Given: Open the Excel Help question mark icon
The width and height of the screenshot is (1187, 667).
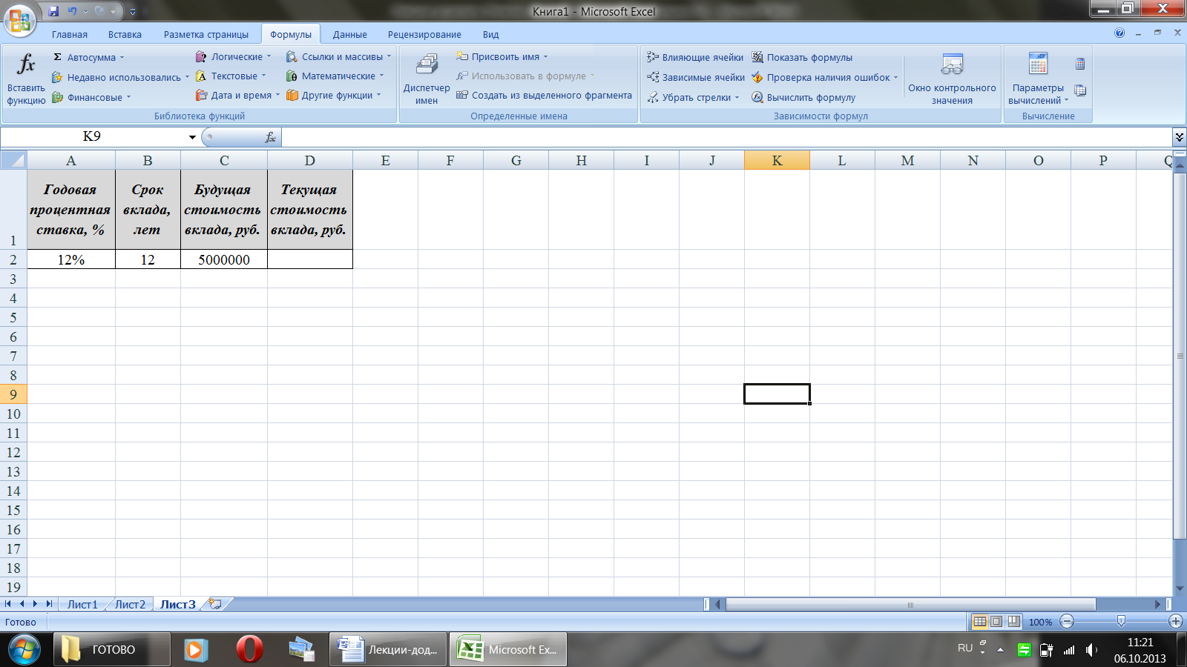Looking at the screenshot, I should 1119,33.
